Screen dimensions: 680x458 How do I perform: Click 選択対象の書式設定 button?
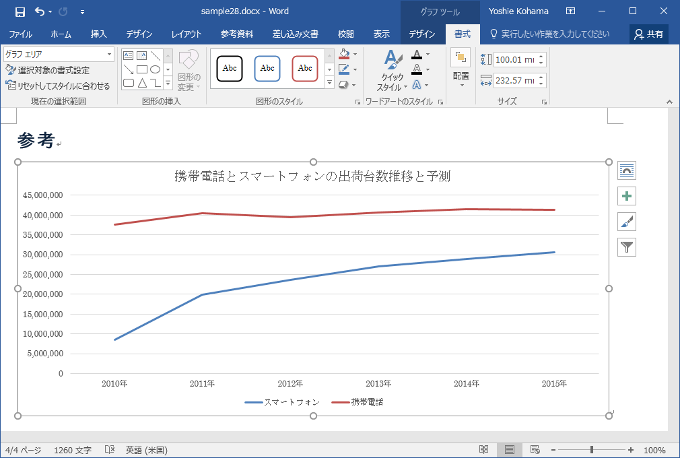(x=47, y=71)
